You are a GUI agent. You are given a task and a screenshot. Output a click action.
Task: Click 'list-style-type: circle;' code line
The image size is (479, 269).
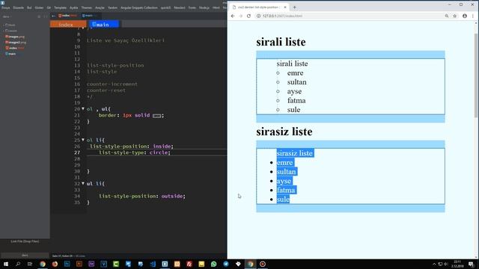tap(135, 152)
